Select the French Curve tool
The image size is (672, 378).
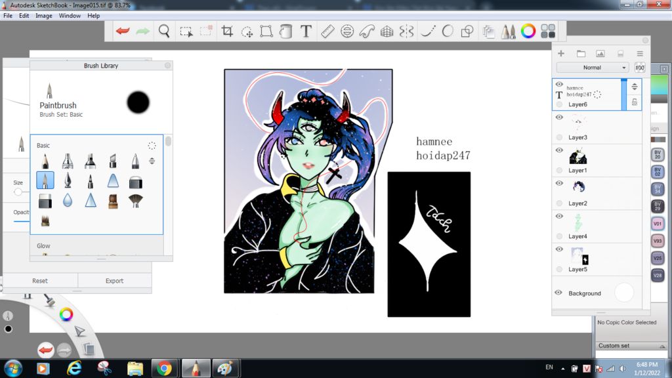tap(367, 31)
